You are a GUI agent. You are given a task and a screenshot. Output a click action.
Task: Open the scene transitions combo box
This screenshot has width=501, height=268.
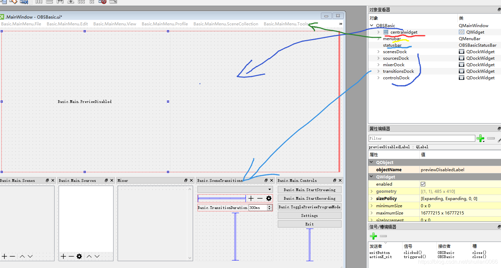coord(235,189)
